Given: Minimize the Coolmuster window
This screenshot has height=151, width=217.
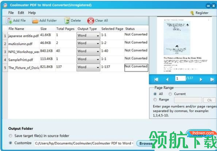Looking at the screenshot, I should point(208,6).
